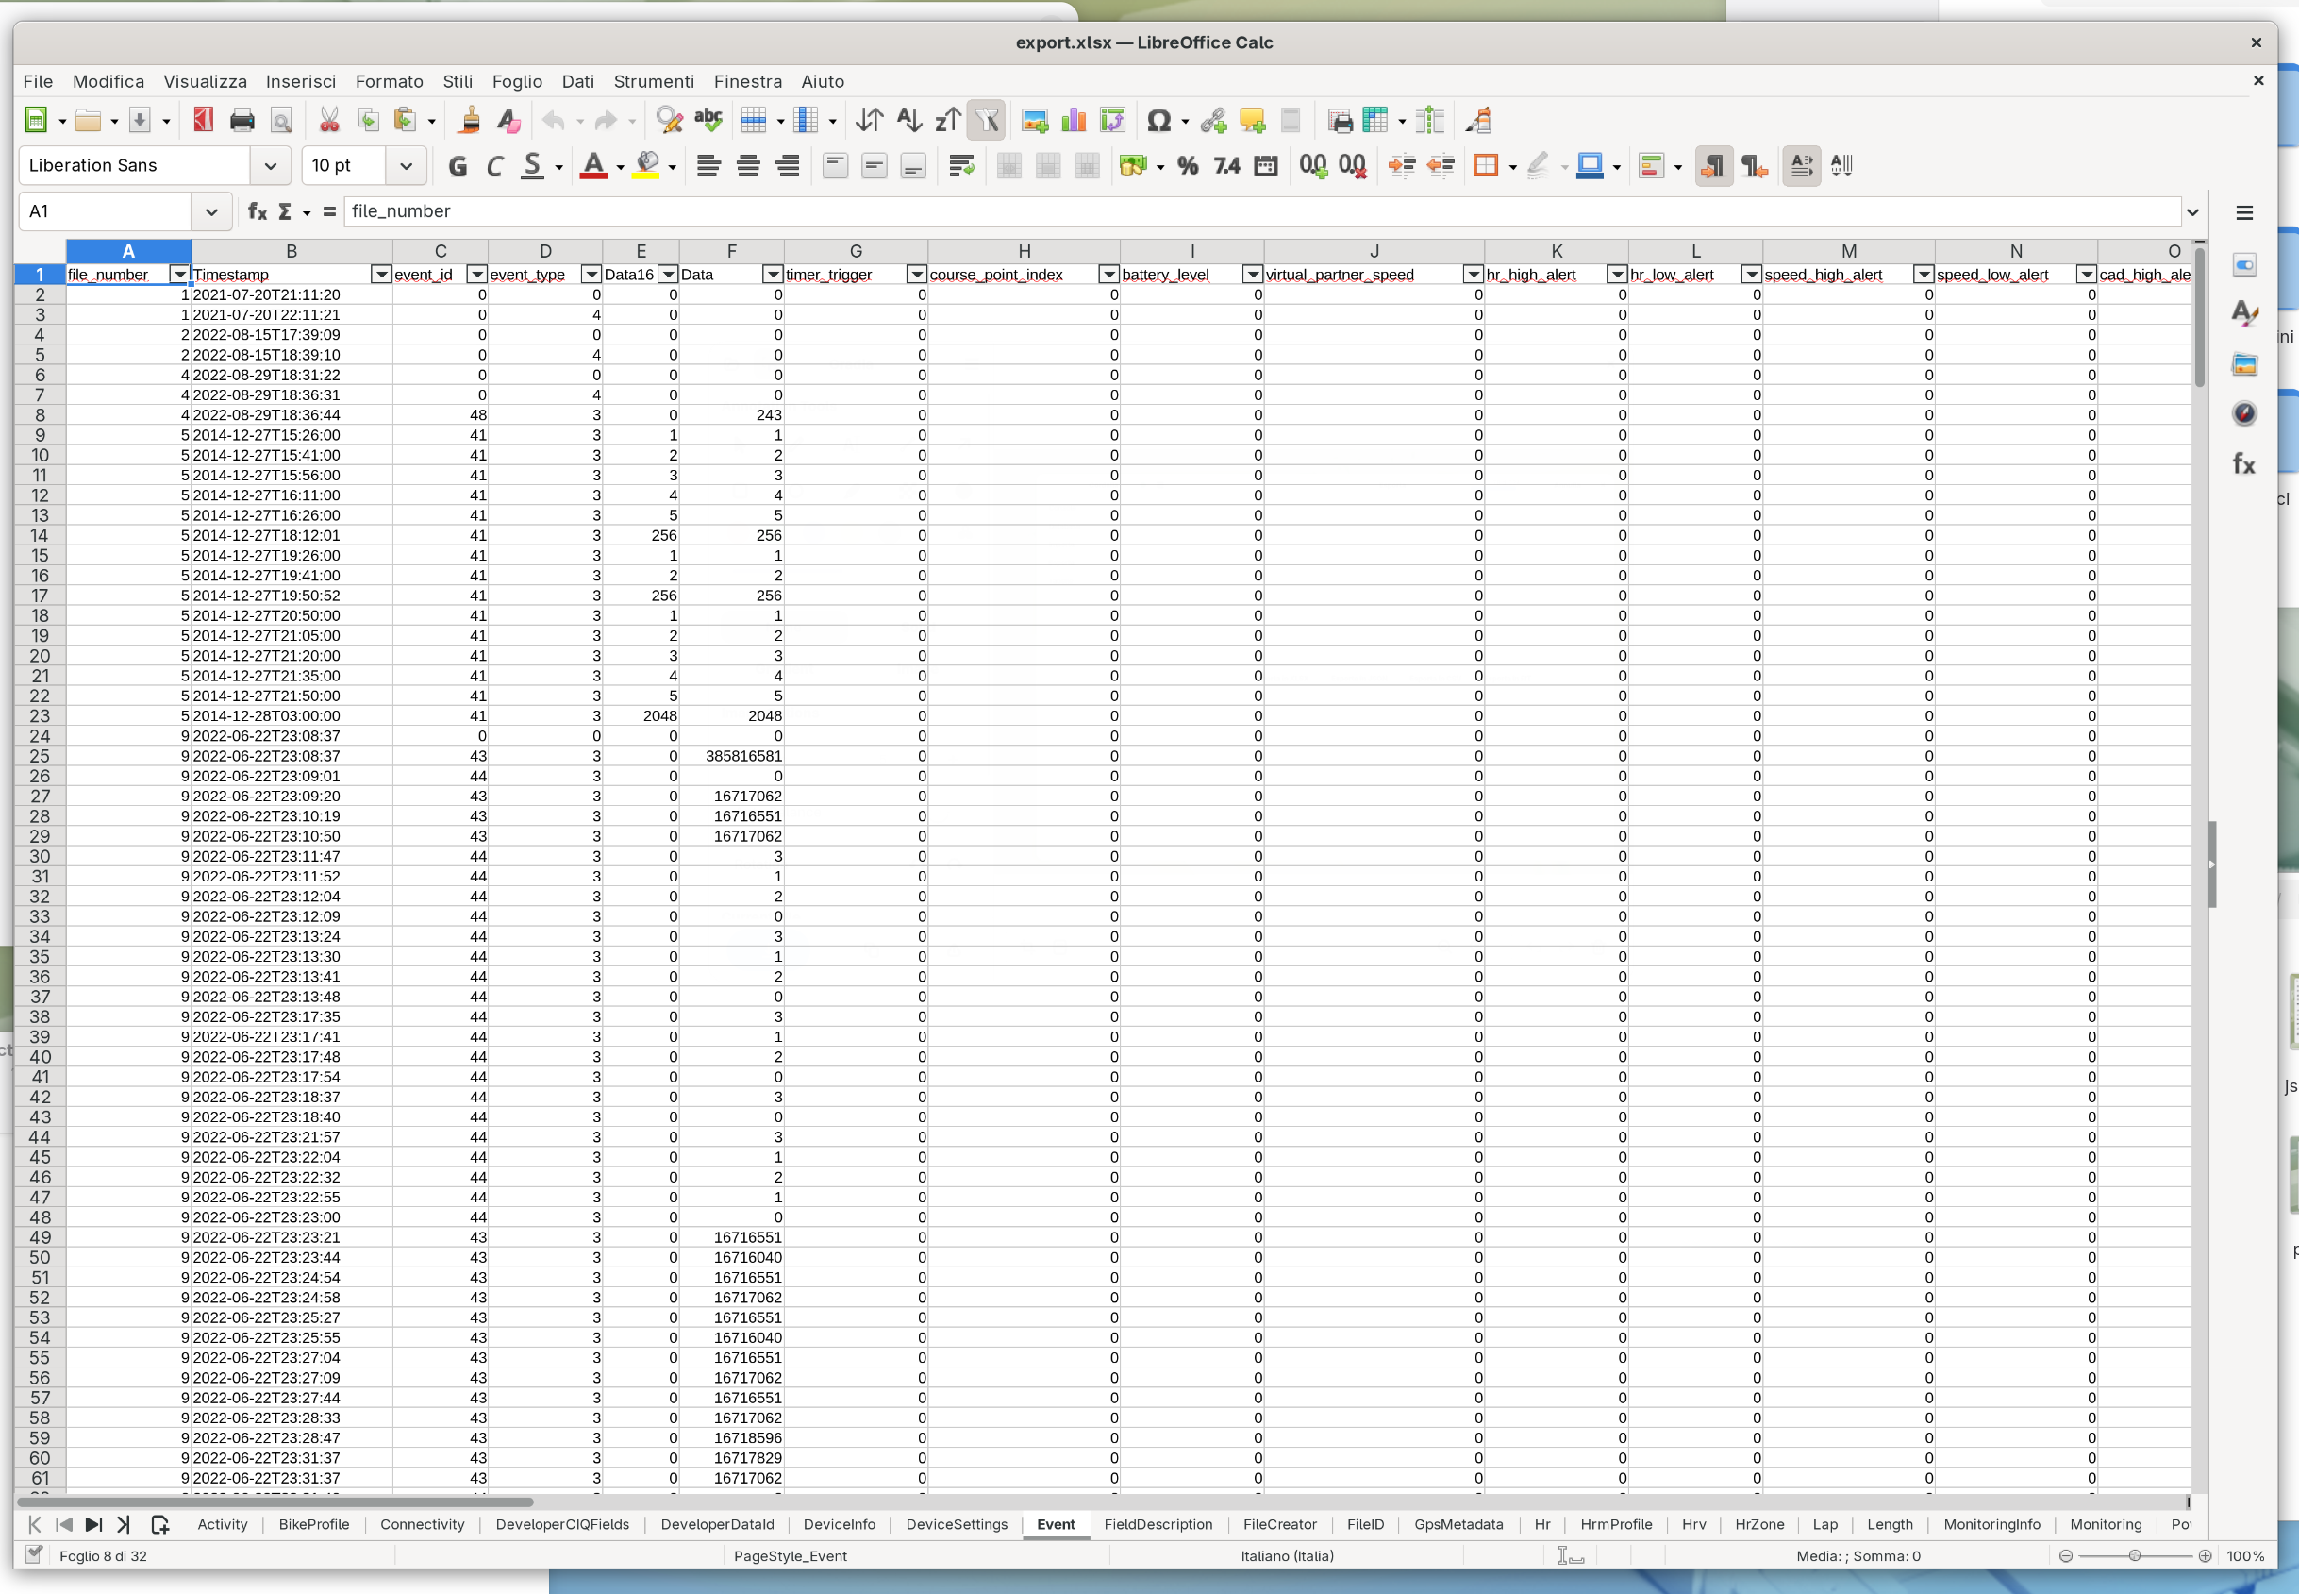Switch to the HrZone sheet tab
2299x1594 pixels.
pyautogui.click(x=1759, y=1525)
